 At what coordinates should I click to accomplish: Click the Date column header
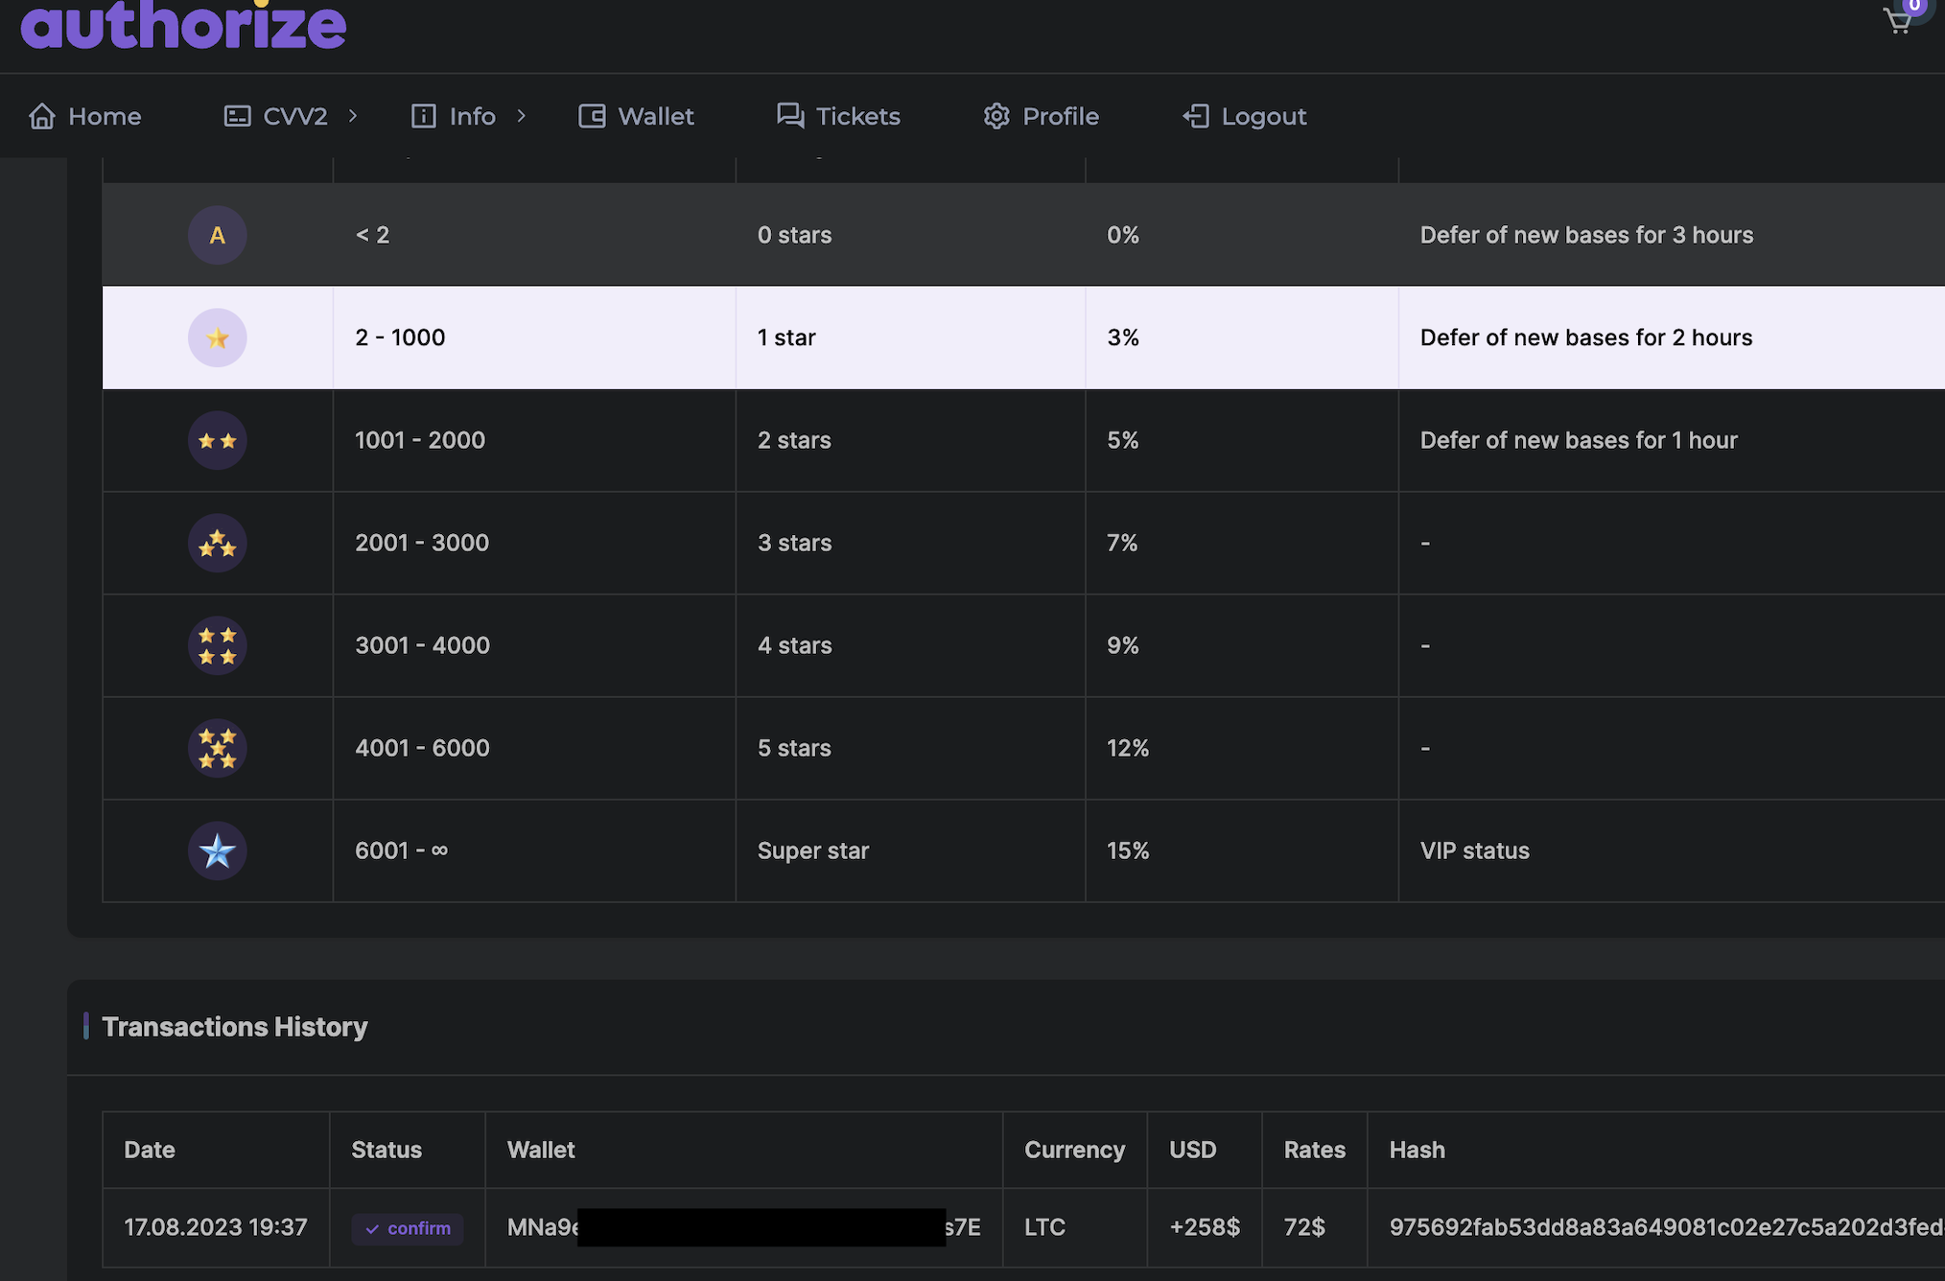pos(150,1150)
